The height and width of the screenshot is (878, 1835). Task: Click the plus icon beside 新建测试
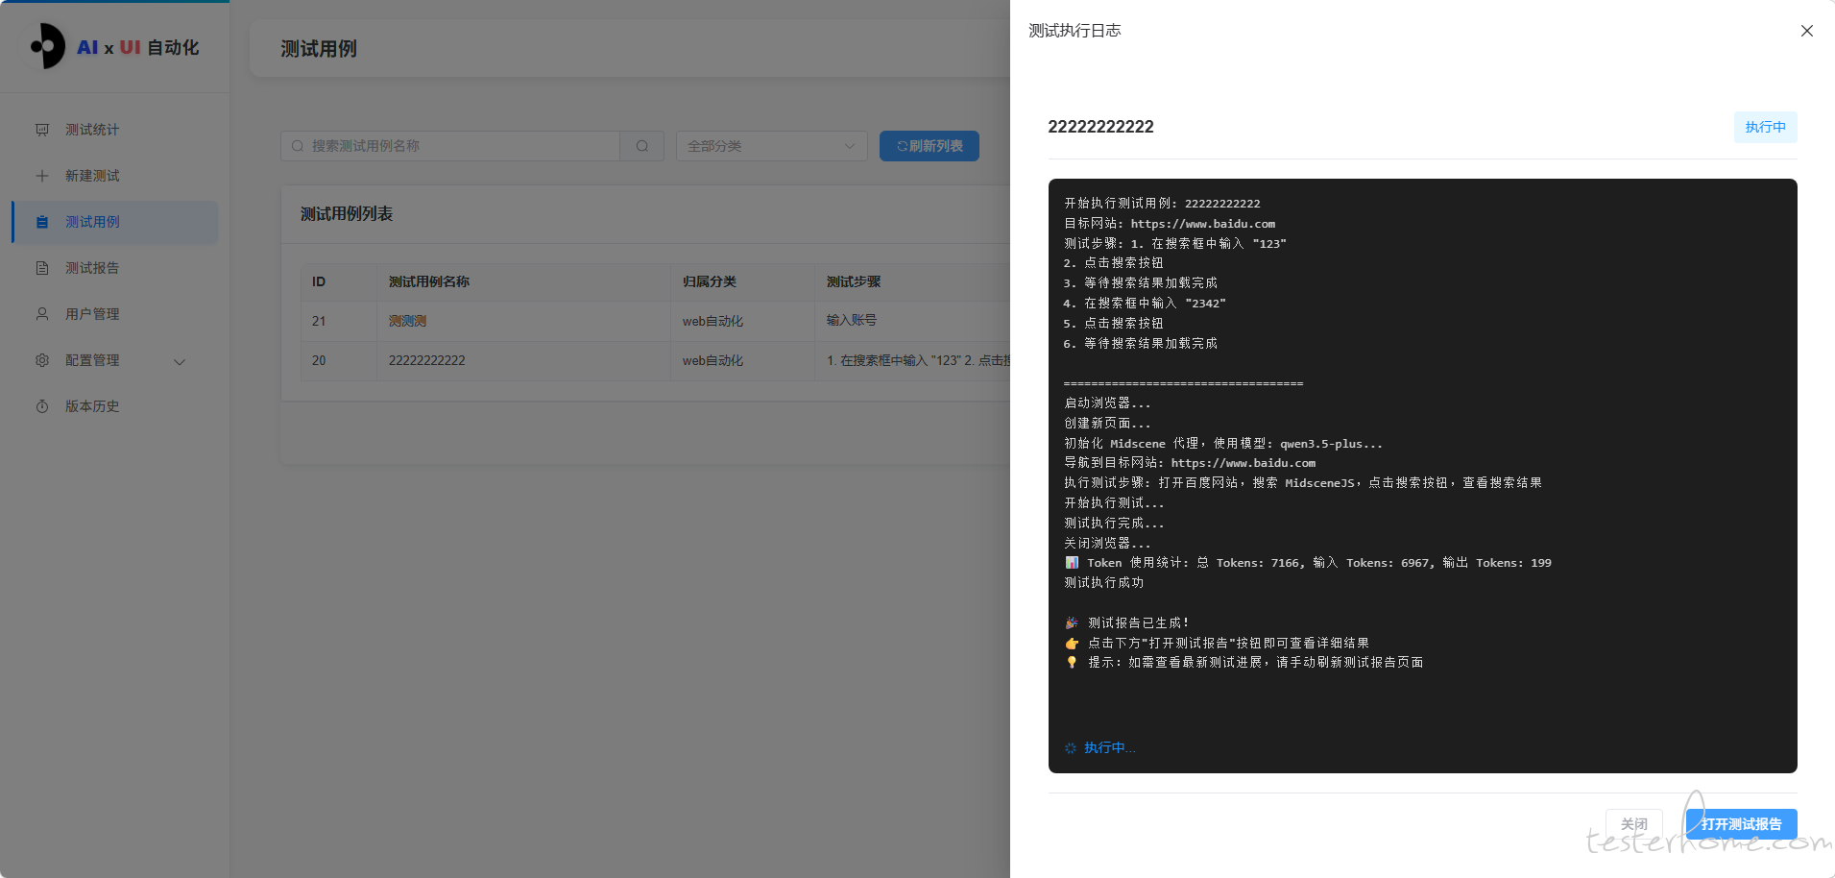tap(42, 176)
